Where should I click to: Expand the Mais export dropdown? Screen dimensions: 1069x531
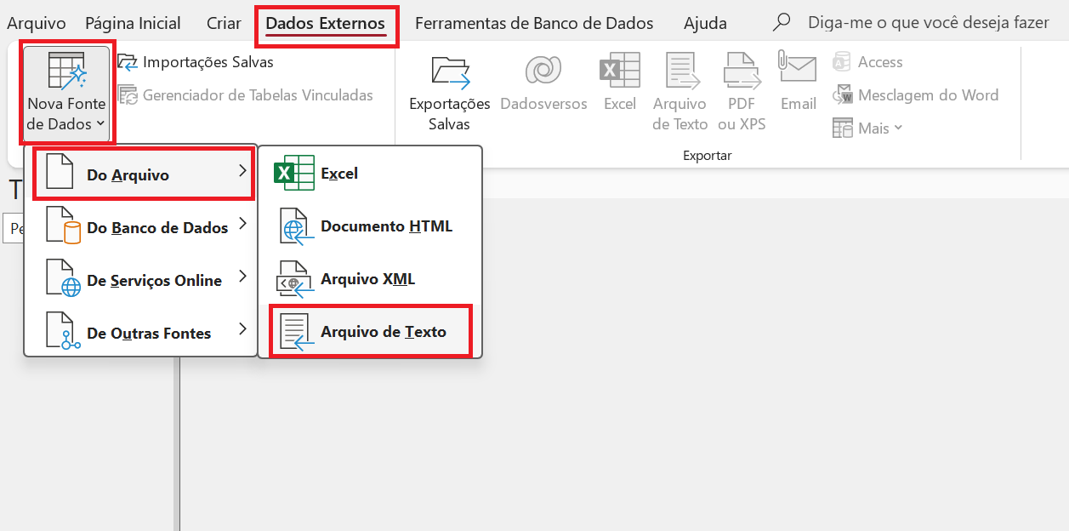[868, 128]
